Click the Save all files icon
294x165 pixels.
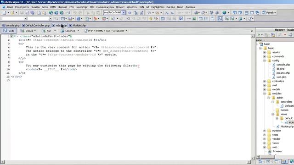[33, 13]
